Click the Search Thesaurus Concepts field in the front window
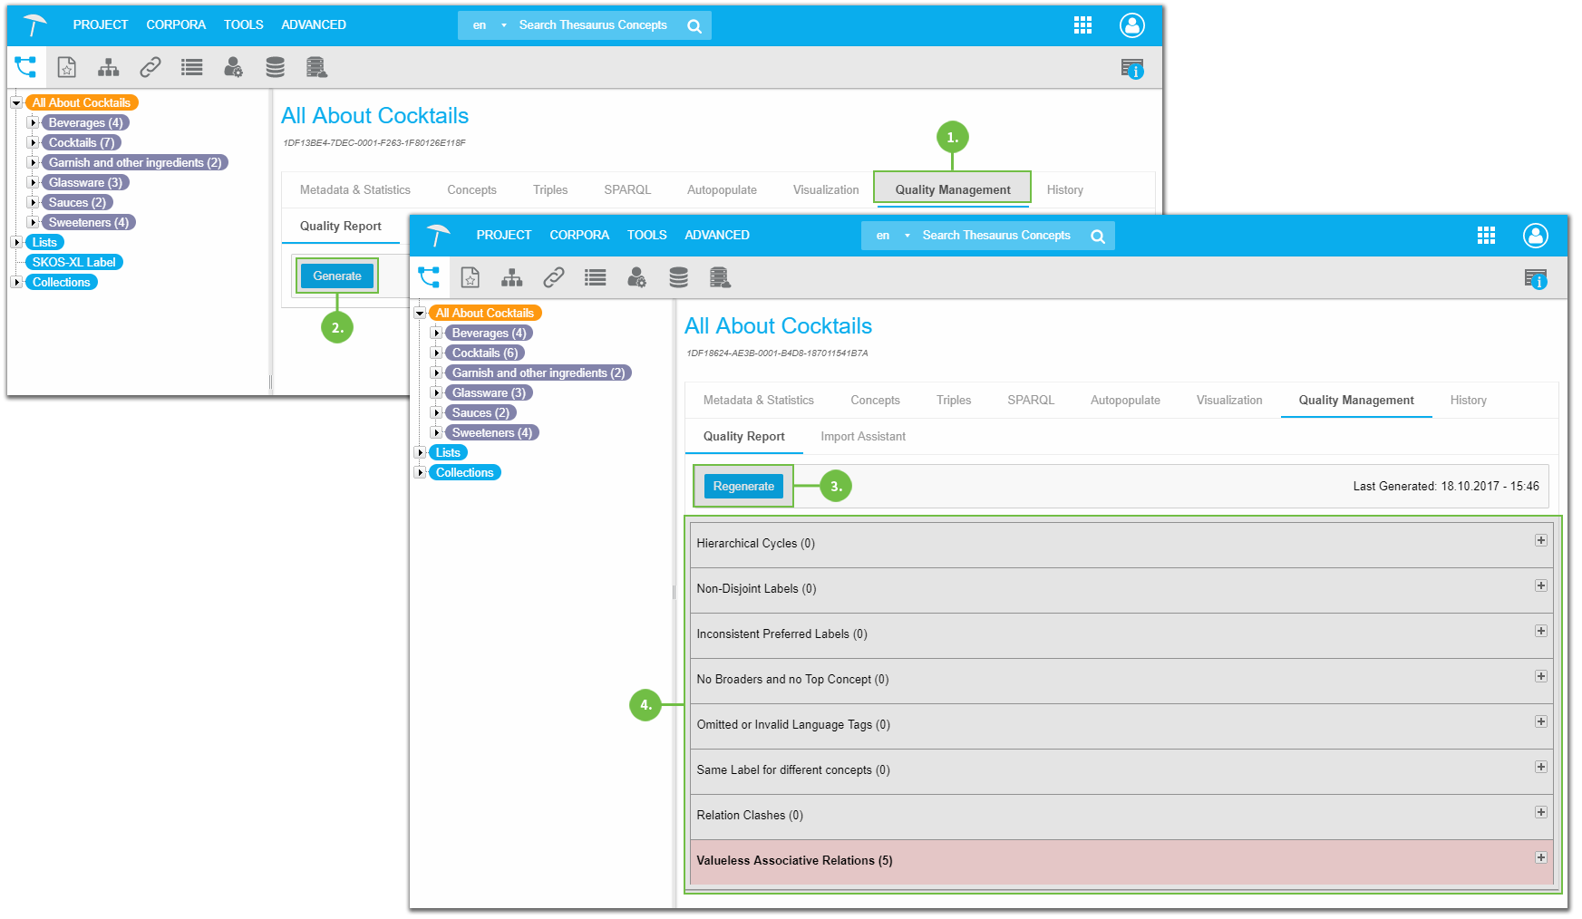Viewport: 1582px width, 919px height. [995, 236]
